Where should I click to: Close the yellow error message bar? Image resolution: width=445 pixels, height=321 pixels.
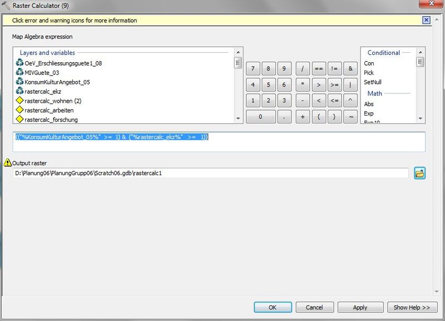point(426,20)
